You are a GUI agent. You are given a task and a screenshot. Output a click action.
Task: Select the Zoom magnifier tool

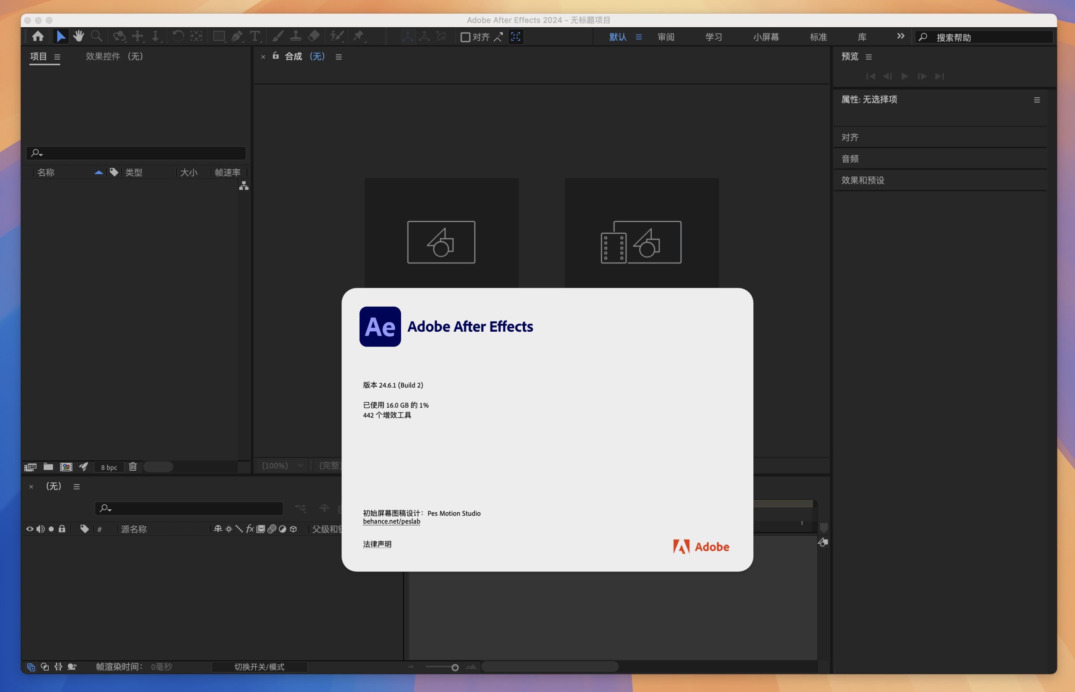point(96,37)
